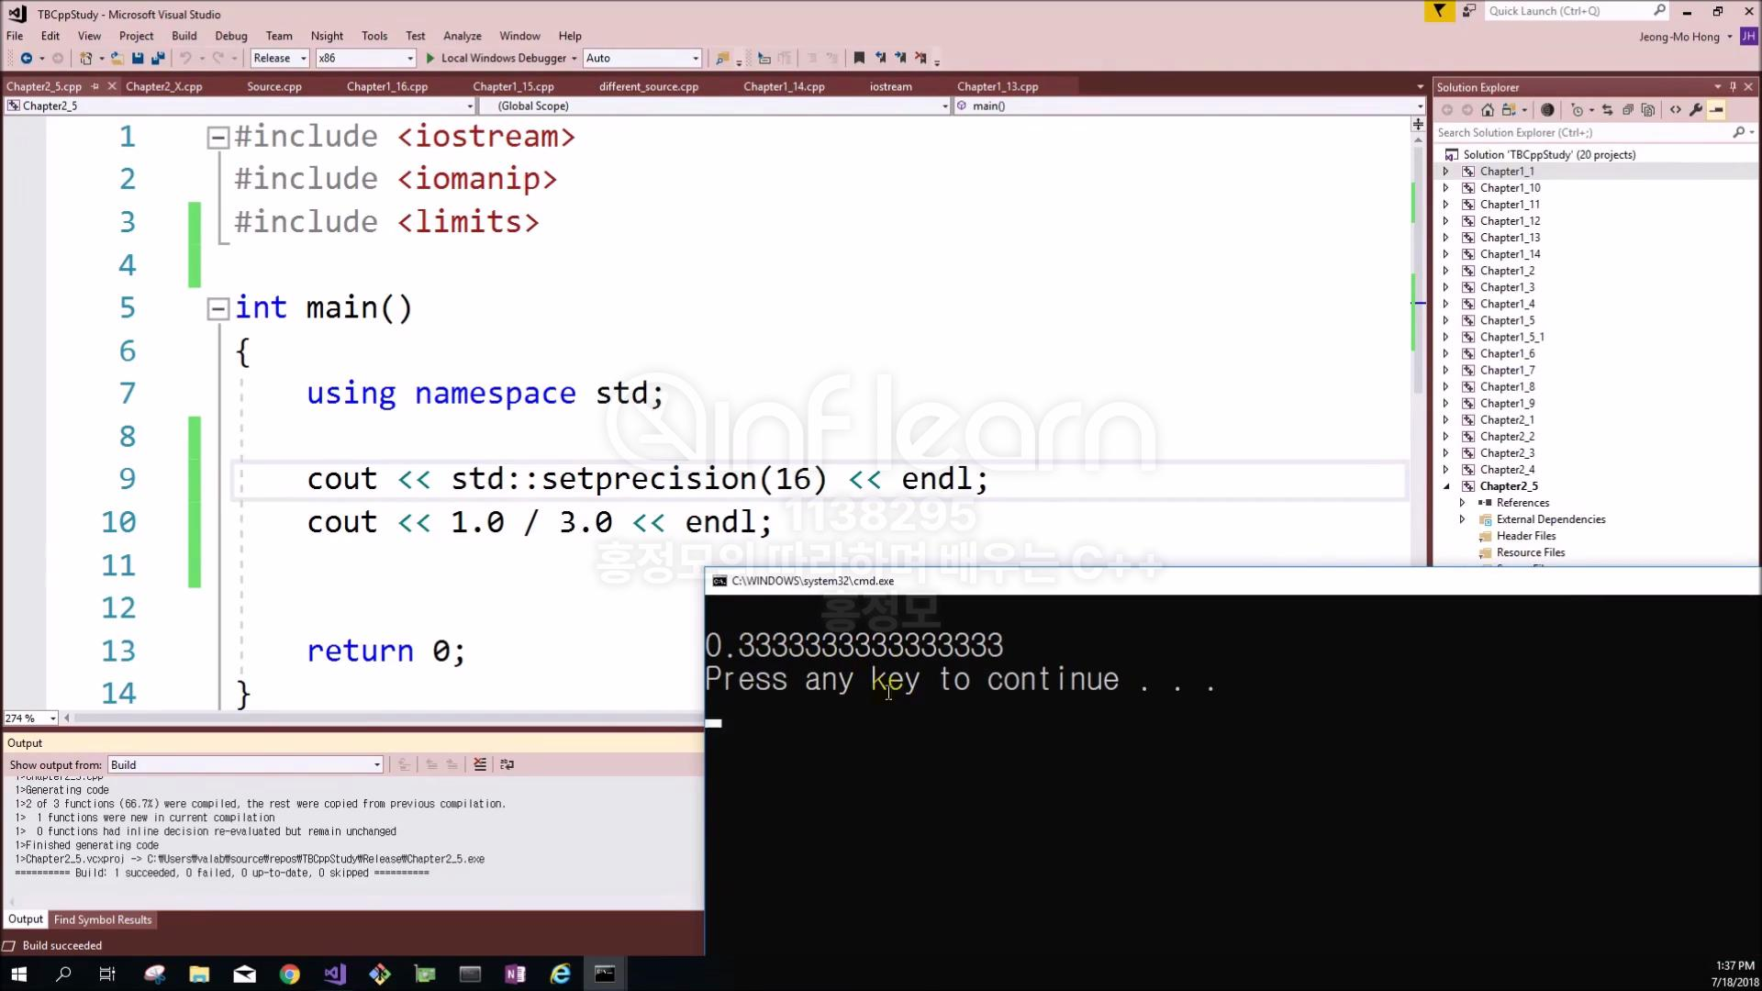This screenshot has height=991, width=1762.
Task: Switch to Find Symbol Results tab
Action: (103, 919)
